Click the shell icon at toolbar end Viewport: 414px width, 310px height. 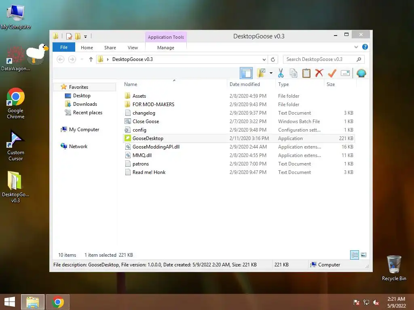pos(361,73)
